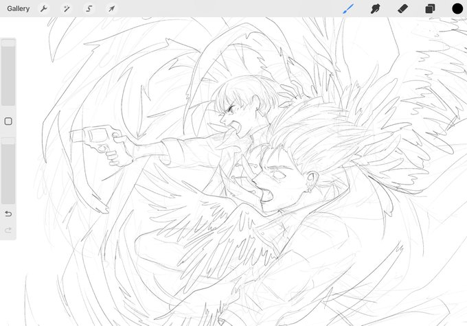Image resolution: width=467 pixels, height=326 pixels.
Task: Return to the Gallery
Action: pyautogui.click(x=18, y=9)
